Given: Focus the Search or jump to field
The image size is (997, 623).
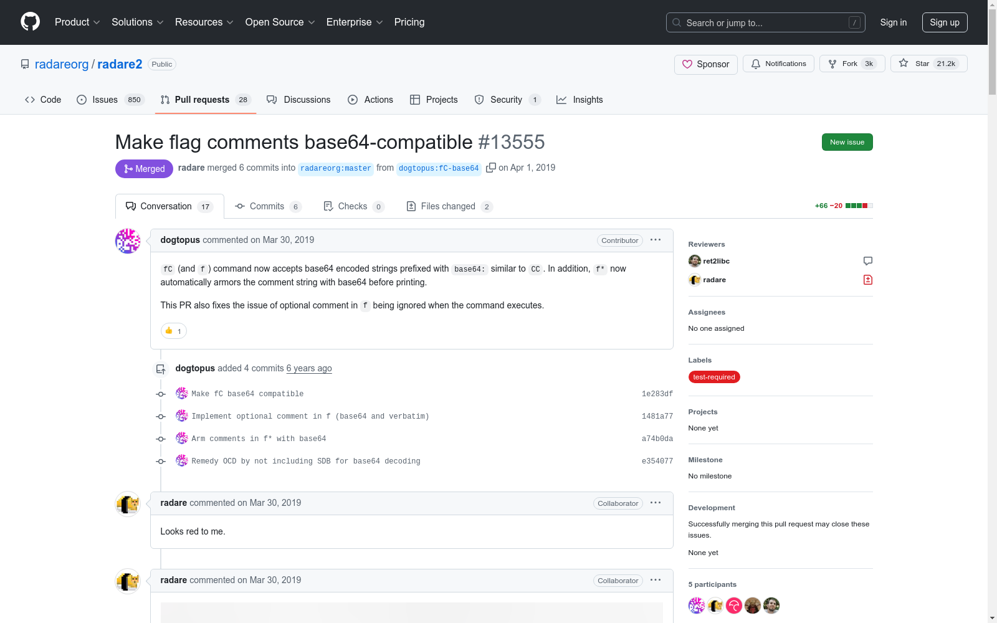Looking at the screenshot, I should click(766, 22).
